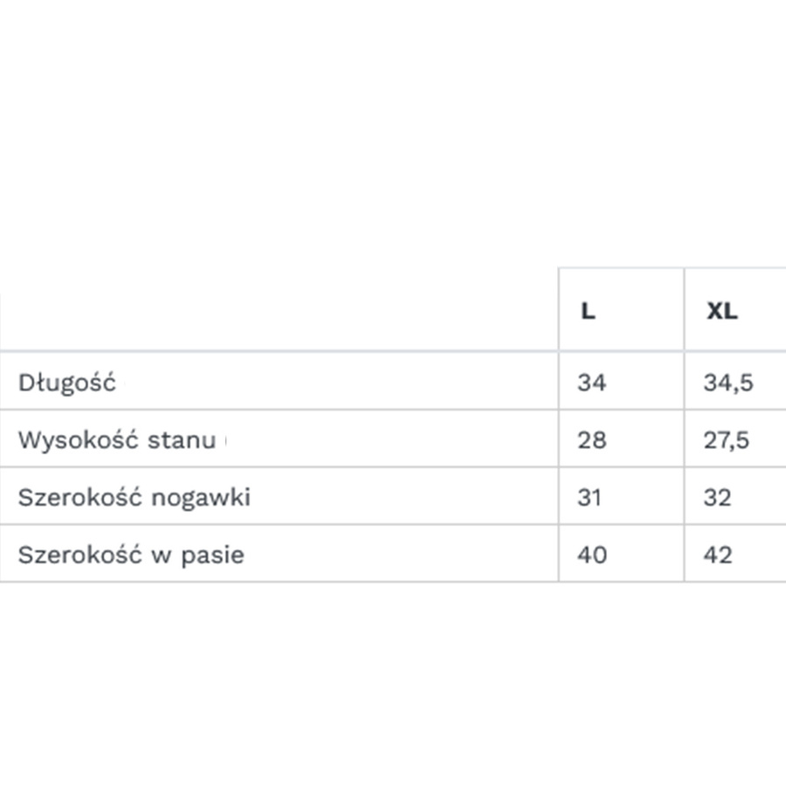Click the Wysokość stanu value 28
The width and height of the screenshot is (786, 786).
click(591, 439)
